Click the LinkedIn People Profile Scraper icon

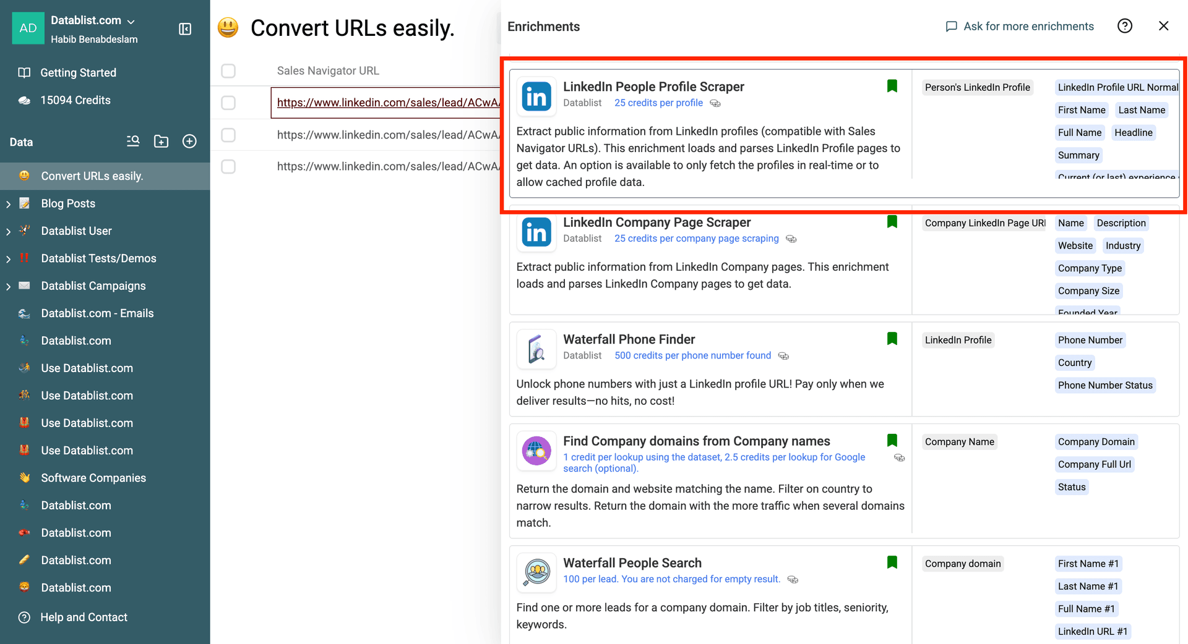[536, 96]
